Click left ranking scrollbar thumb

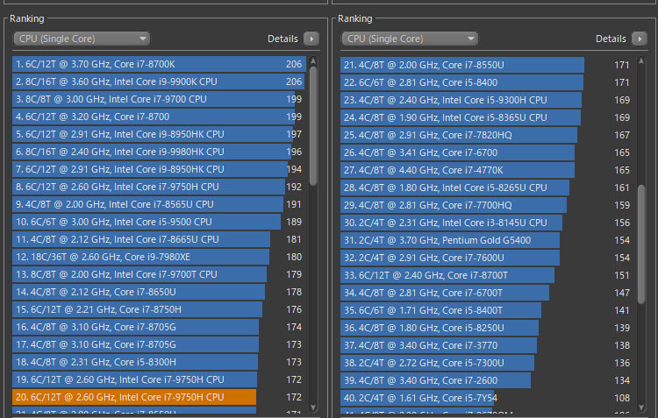[x=313, y=126]
